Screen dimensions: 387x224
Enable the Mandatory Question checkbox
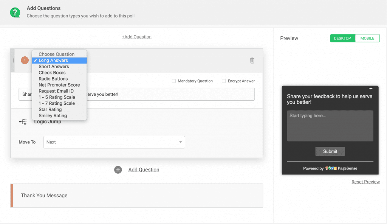[174, 81]
